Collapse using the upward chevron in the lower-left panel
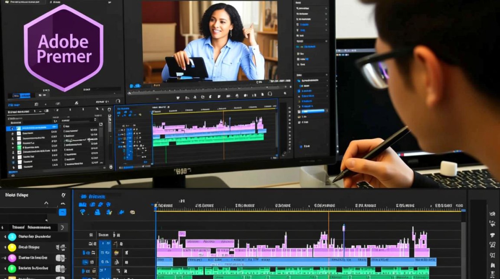 46,203
